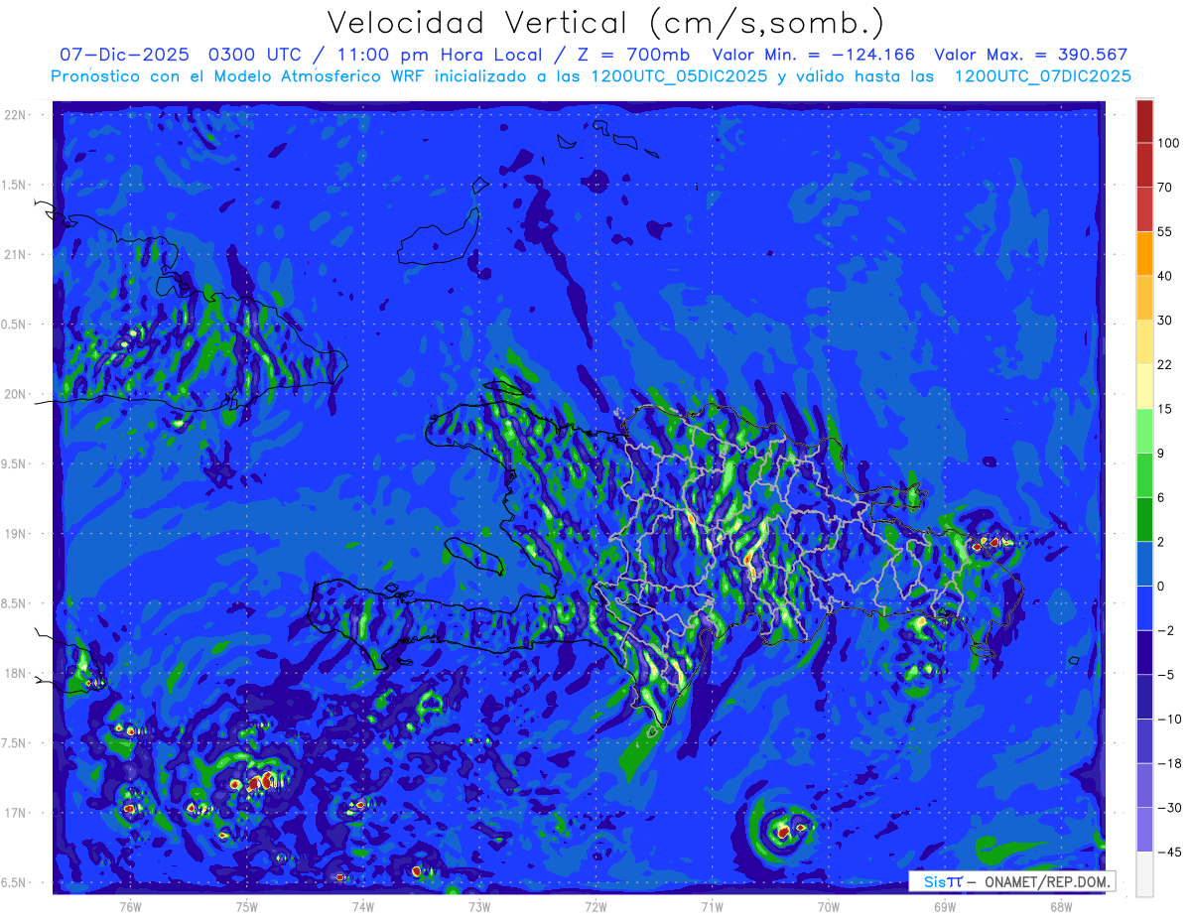Image resolution: width=1191 pixels, height=920 pixels.
Task: Click the light green swatch between 15 and 9
Action: point(1144,431)
